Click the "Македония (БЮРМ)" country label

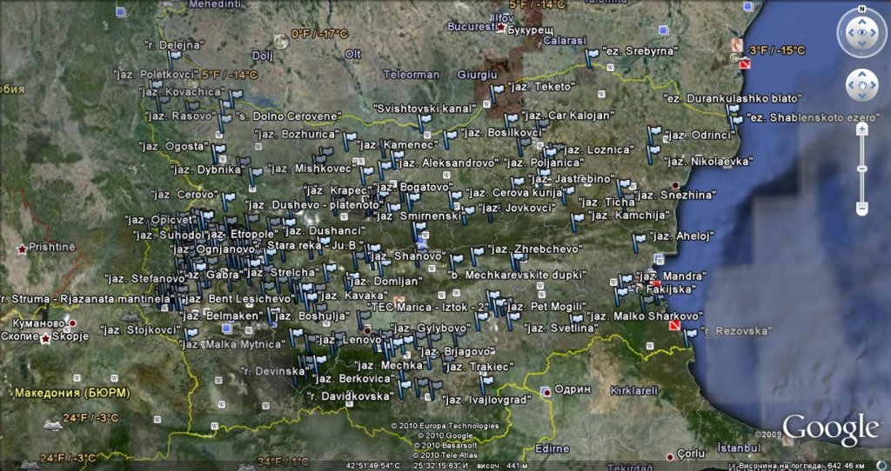72,393
